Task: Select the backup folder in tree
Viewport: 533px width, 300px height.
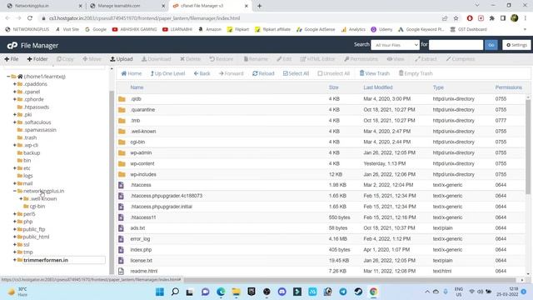Action: click(x=32, y=152)
